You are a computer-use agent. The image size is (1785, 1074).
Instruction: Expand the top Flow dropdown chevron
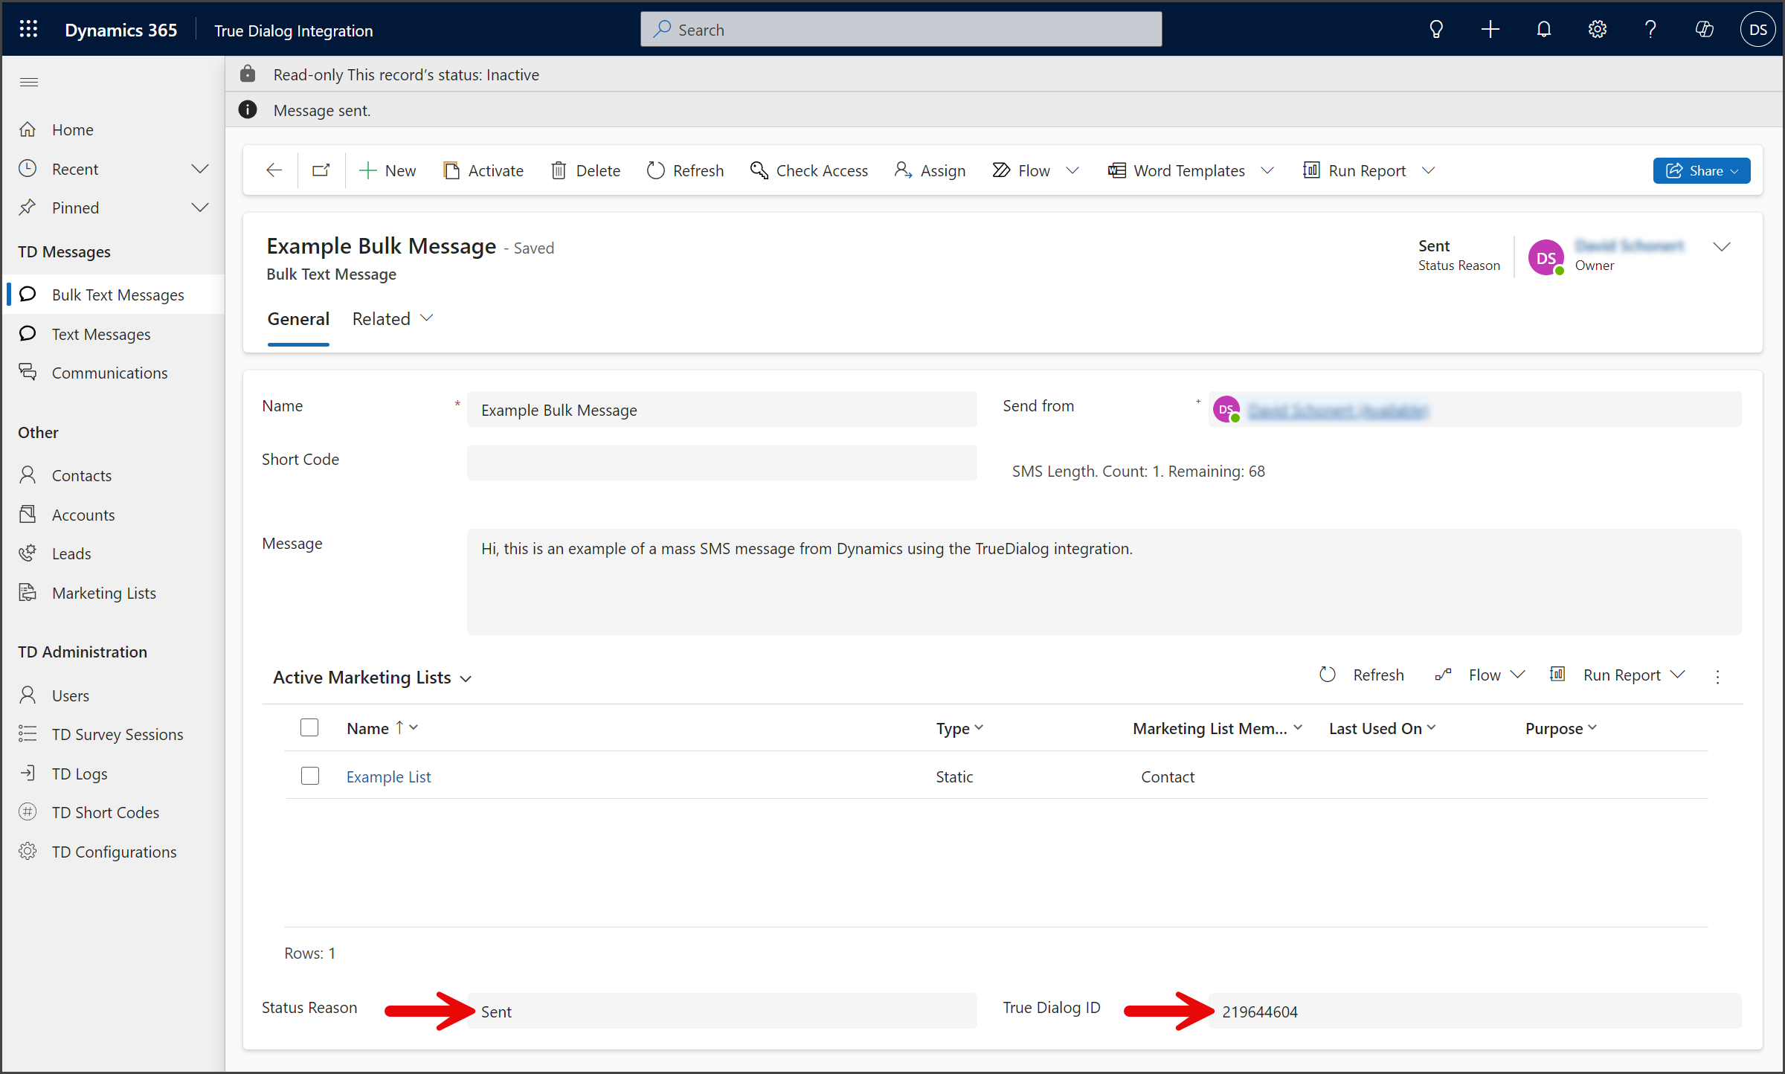[1072, 170]
